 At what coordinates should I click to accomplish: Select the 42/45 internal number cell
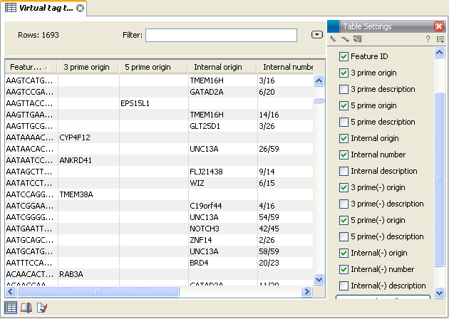[285, 229]
